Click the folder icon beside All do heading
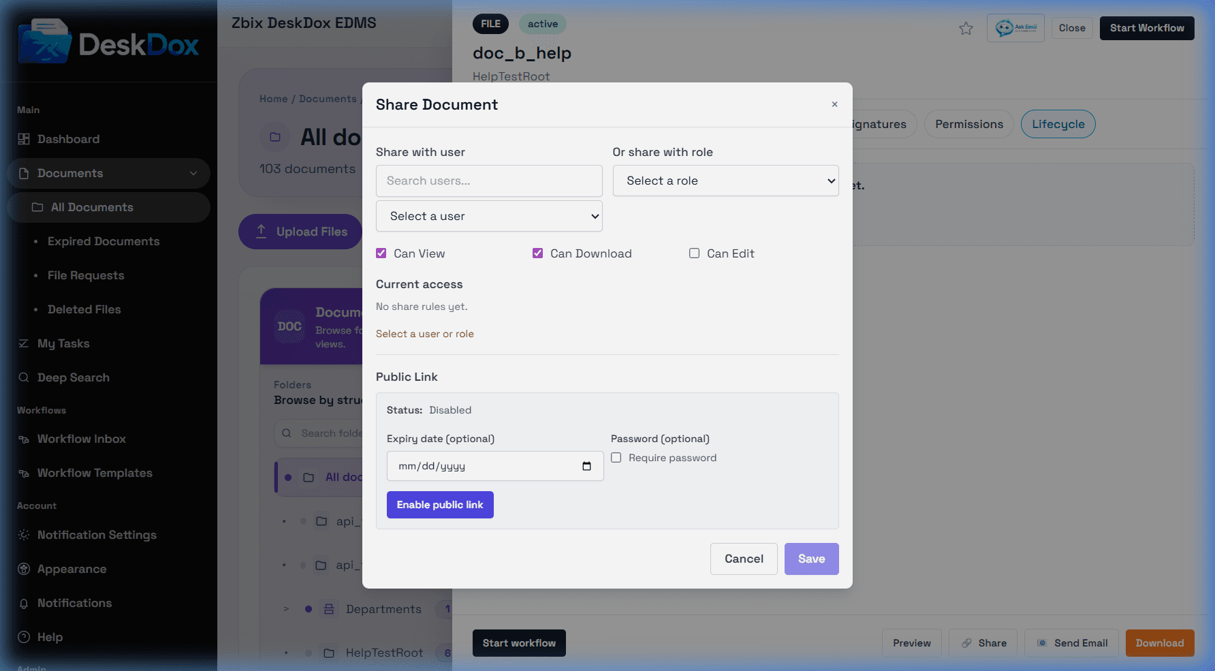Image resolution: width=1215 pixels, height=671 pixels. click(x=275, y=137)
